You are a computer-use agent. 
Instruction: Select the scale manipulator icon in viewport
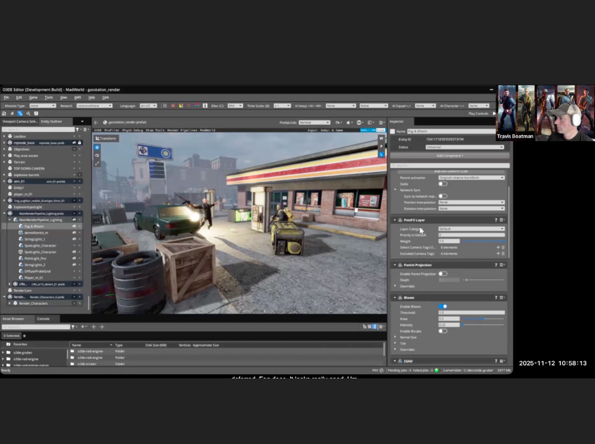click(x=97, y=163)
